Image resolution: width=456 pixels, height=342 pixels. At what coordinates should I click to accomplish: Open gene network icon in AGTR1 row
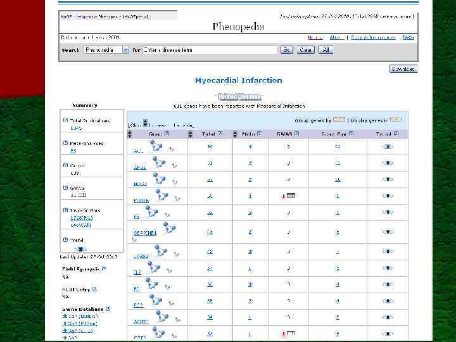(x=162, y=315)
